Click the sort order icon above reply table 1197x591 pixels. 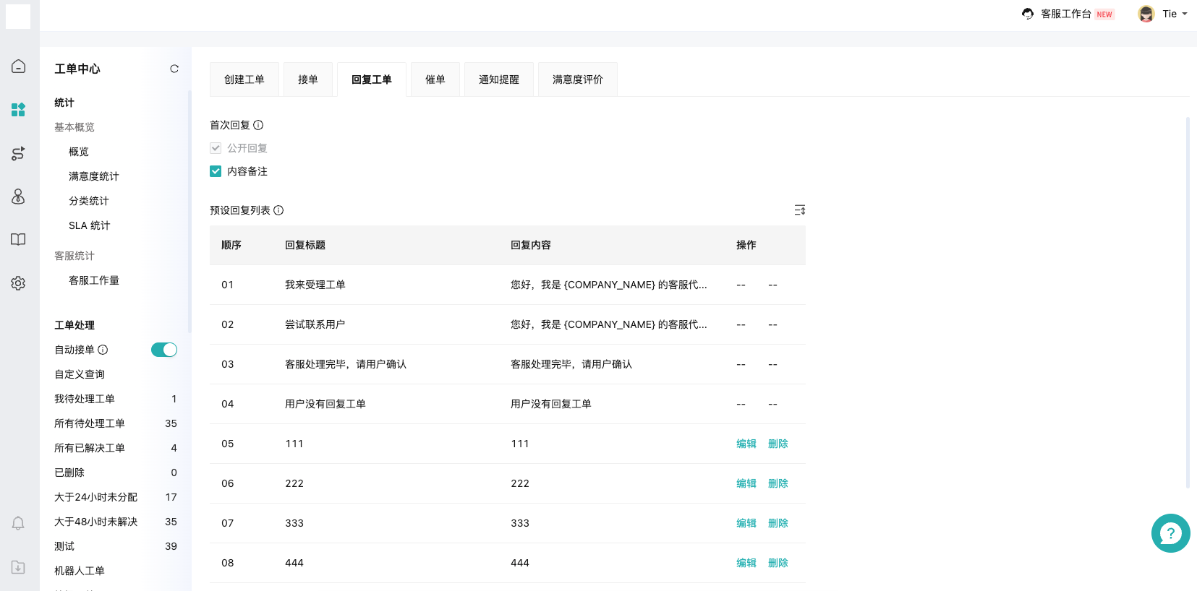pyautogui.click(x=799, y=210)
